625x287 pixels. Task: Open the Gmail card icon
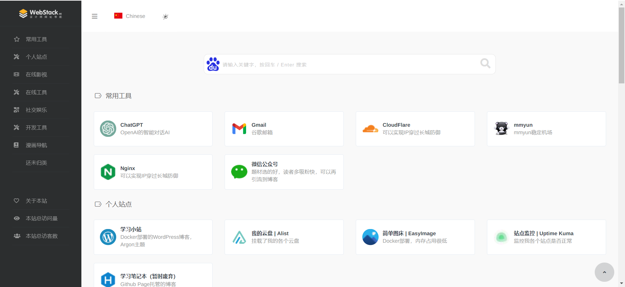pyautogui.click(x=239, y=129)
